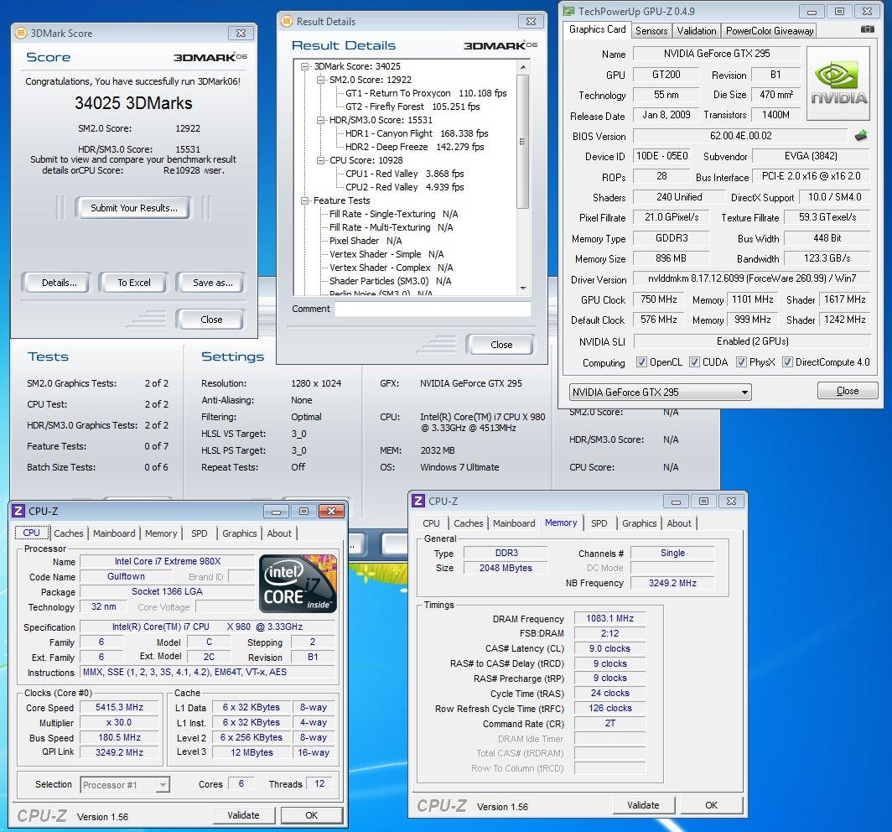Open the PowerColor Giveaway tab
892x832 pixels.
coord(769,31)
